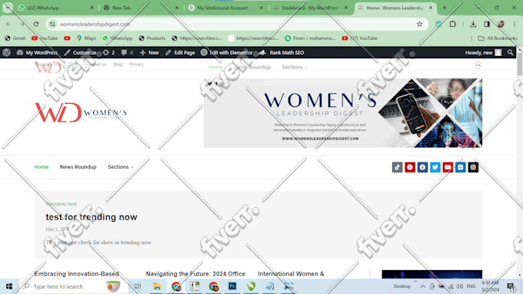Open Windows Start menu
The height and width of the screenshot is (294, 523).
click(x=9, y=286)
